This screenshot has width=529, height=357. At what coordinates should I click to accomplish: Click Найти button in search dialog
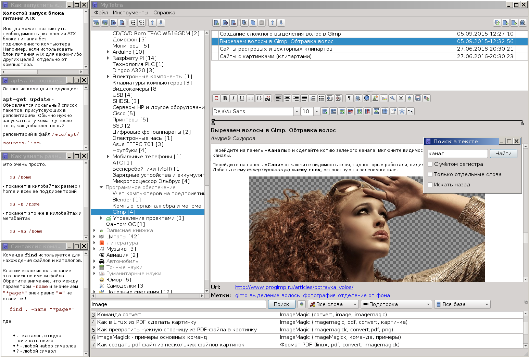pyautogui.click(x=503, y=154)
